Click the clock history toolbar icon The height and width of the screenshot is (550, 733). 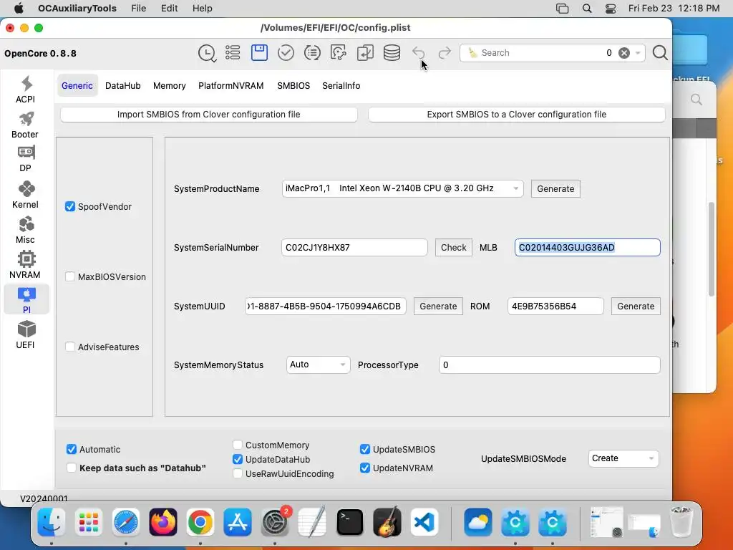pyautogui.click(x=207, y=53)
